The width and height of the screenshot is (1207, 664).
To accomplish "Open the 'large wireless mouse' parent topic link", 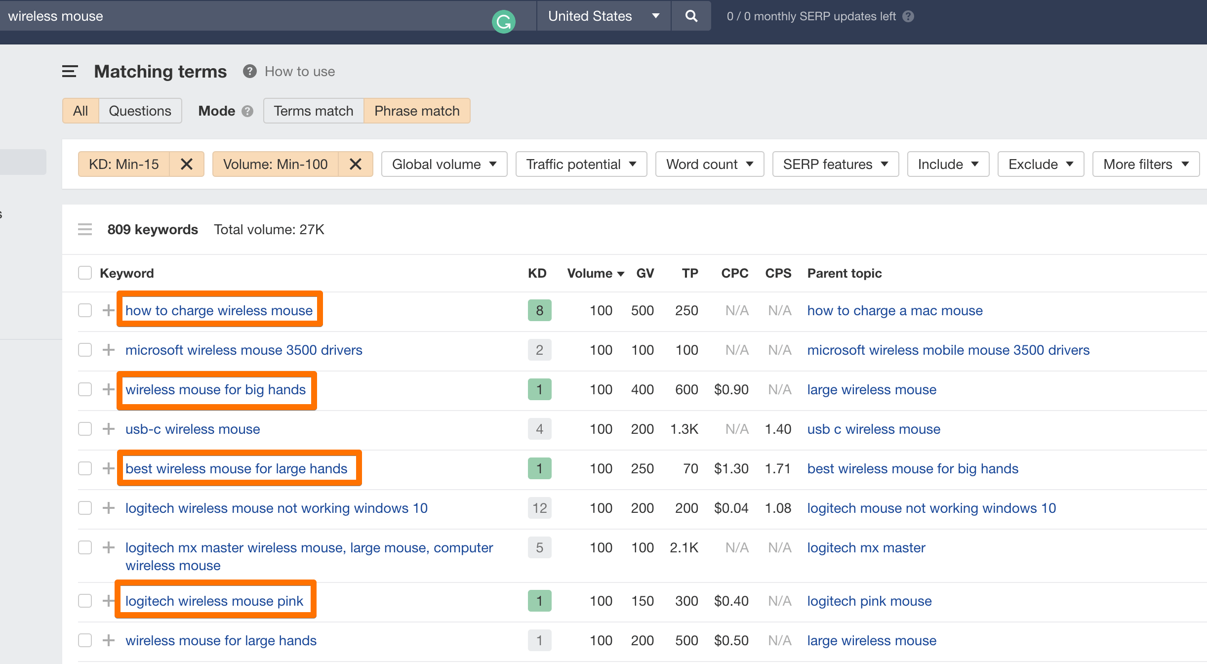I will (872, 389).
